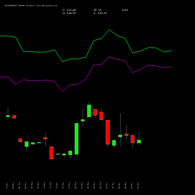Click the last green candle above 04 Dec
195x195 pixels.
point(139,142)
